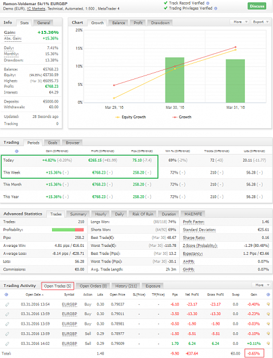The image size is (273, 358).
Task: Click comment icon on the -0.23% trade row
Action: point(268,314)
